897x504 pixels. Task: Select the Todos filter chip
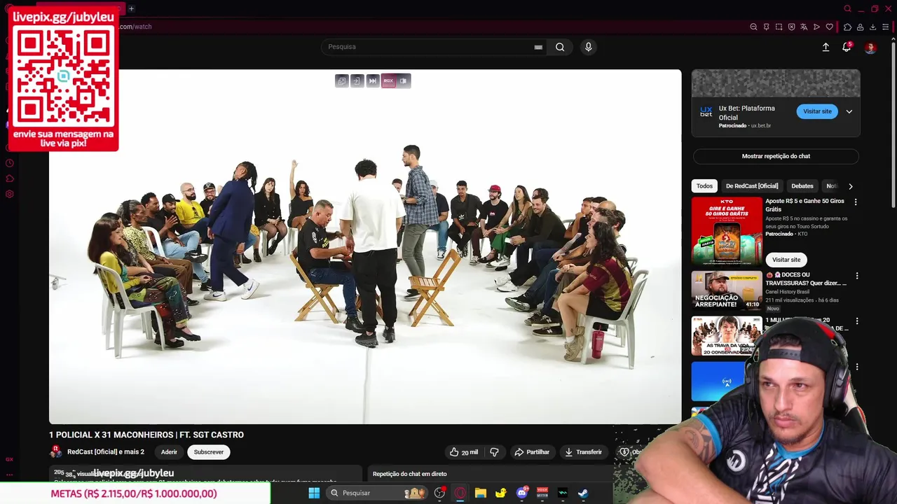[704, 186]
